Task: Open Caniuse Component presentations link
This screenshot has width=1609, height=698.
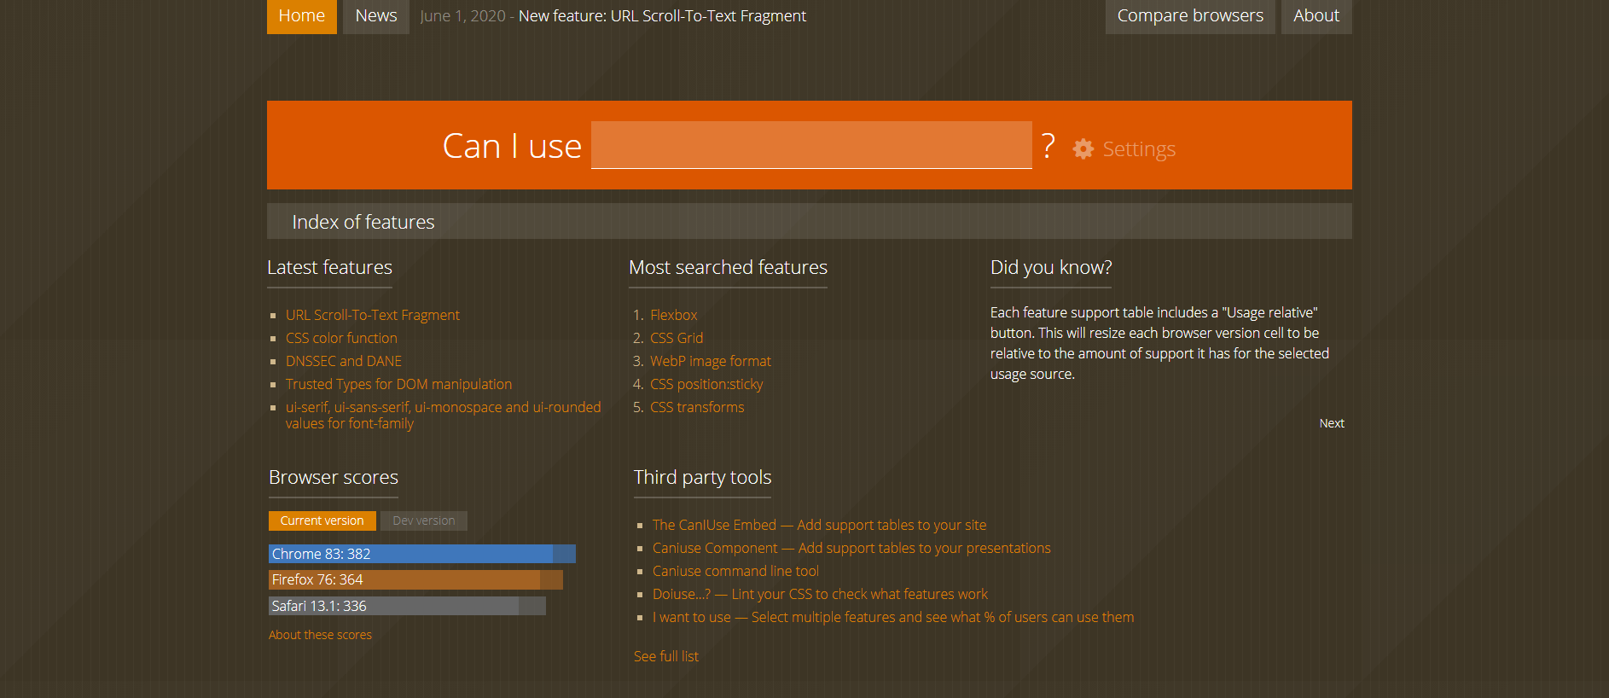Action: (851, 548)
